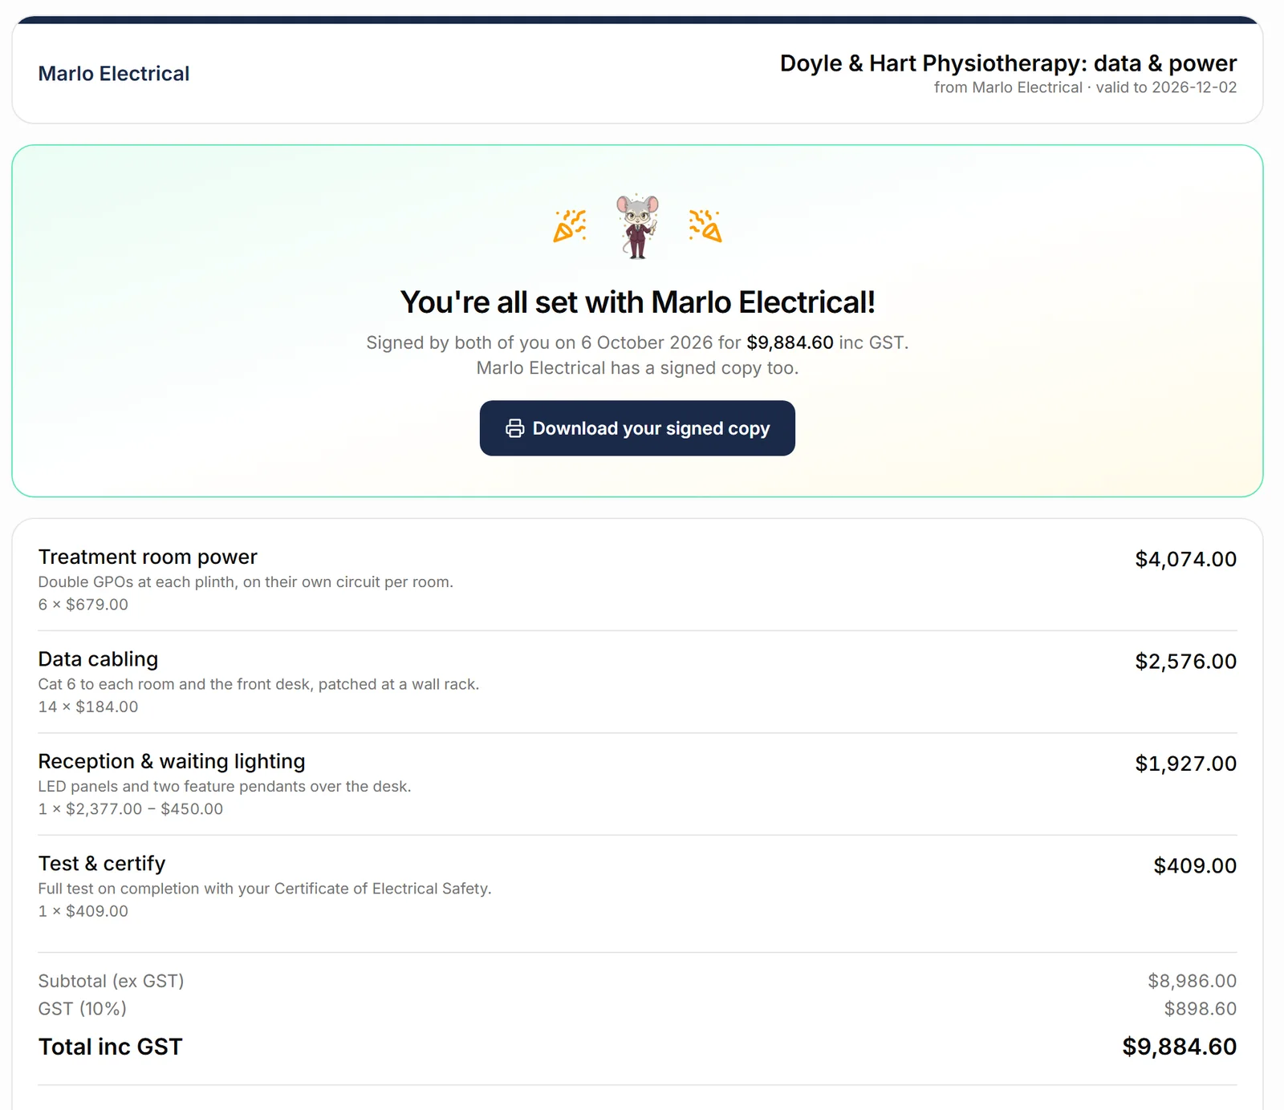Click the Marlo Electrical brand name in header

(x=114, y=73)
